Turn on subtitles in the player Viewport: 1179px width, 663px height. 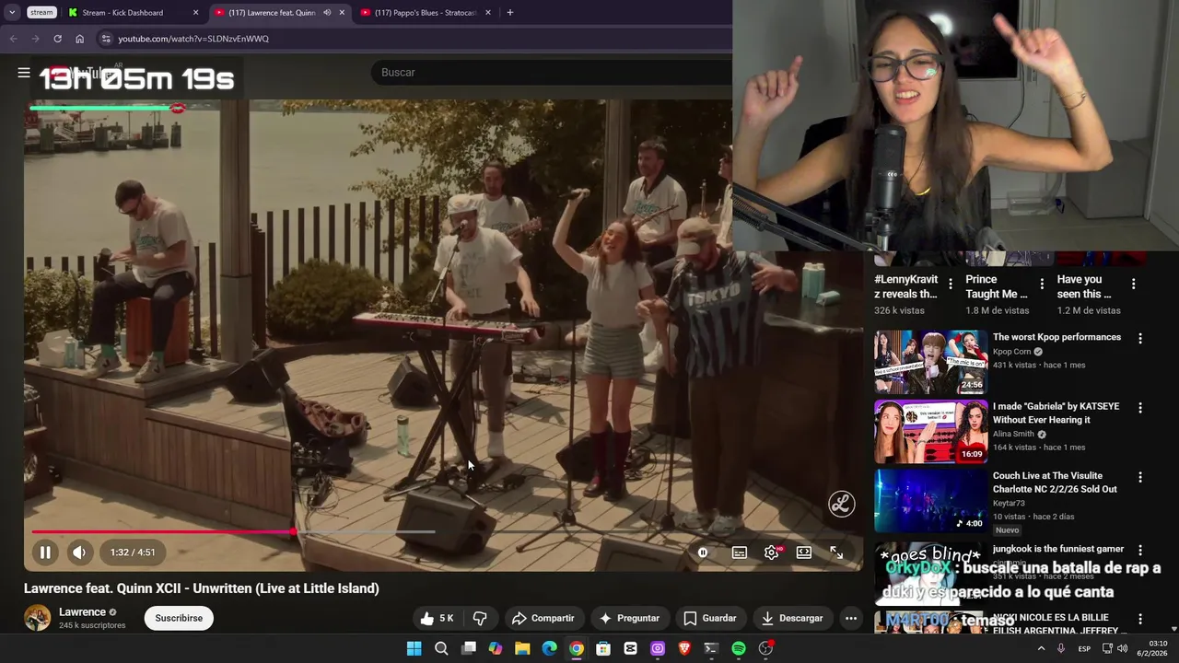740,552
